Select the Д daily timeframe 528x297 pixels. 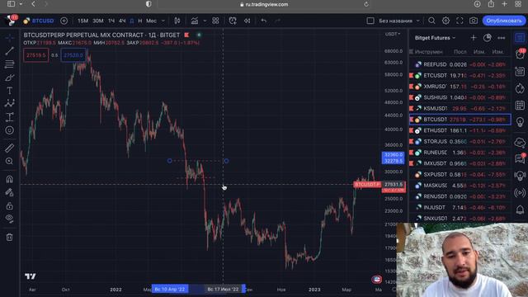[132, 21]
